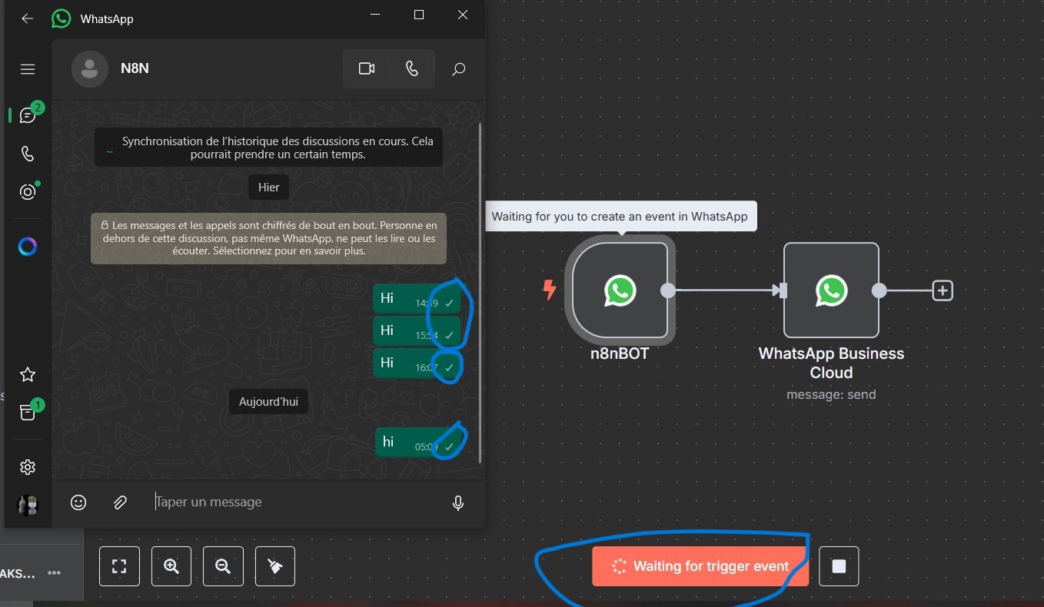1044x607 pixels.
Task: Open Archived chats in WhatsApp
Action: pyautogui.click(x=27, y=413)
